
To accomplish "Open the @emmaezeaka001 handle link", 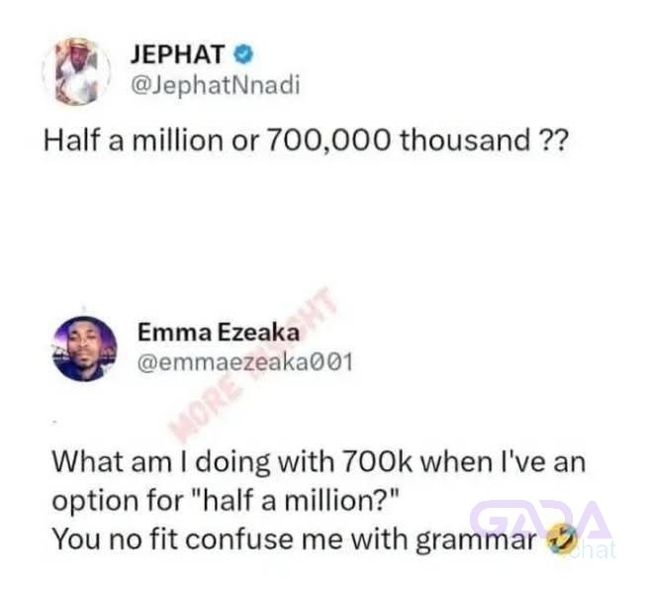I will point(245,362).
